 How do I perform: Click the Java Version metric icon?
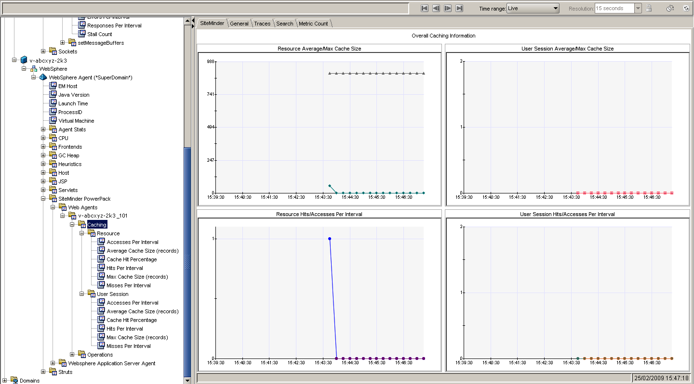coord(53,95)
